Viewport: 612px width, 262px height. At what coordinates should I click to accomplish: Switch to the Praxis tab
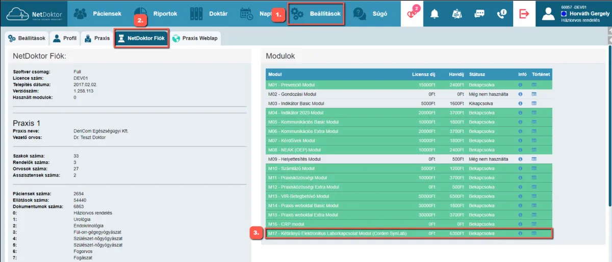pyautogui.click(x=96, y=38)
